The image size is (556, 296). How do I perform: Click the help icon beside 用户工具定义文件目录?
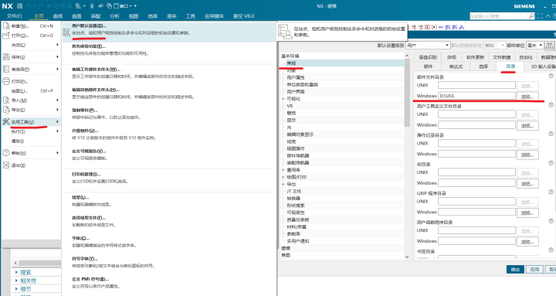551,105
